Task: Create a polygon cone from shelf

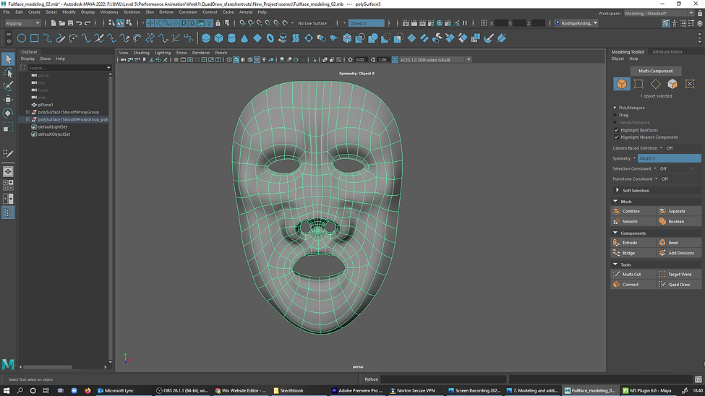Action: click(x=244, y=38)
